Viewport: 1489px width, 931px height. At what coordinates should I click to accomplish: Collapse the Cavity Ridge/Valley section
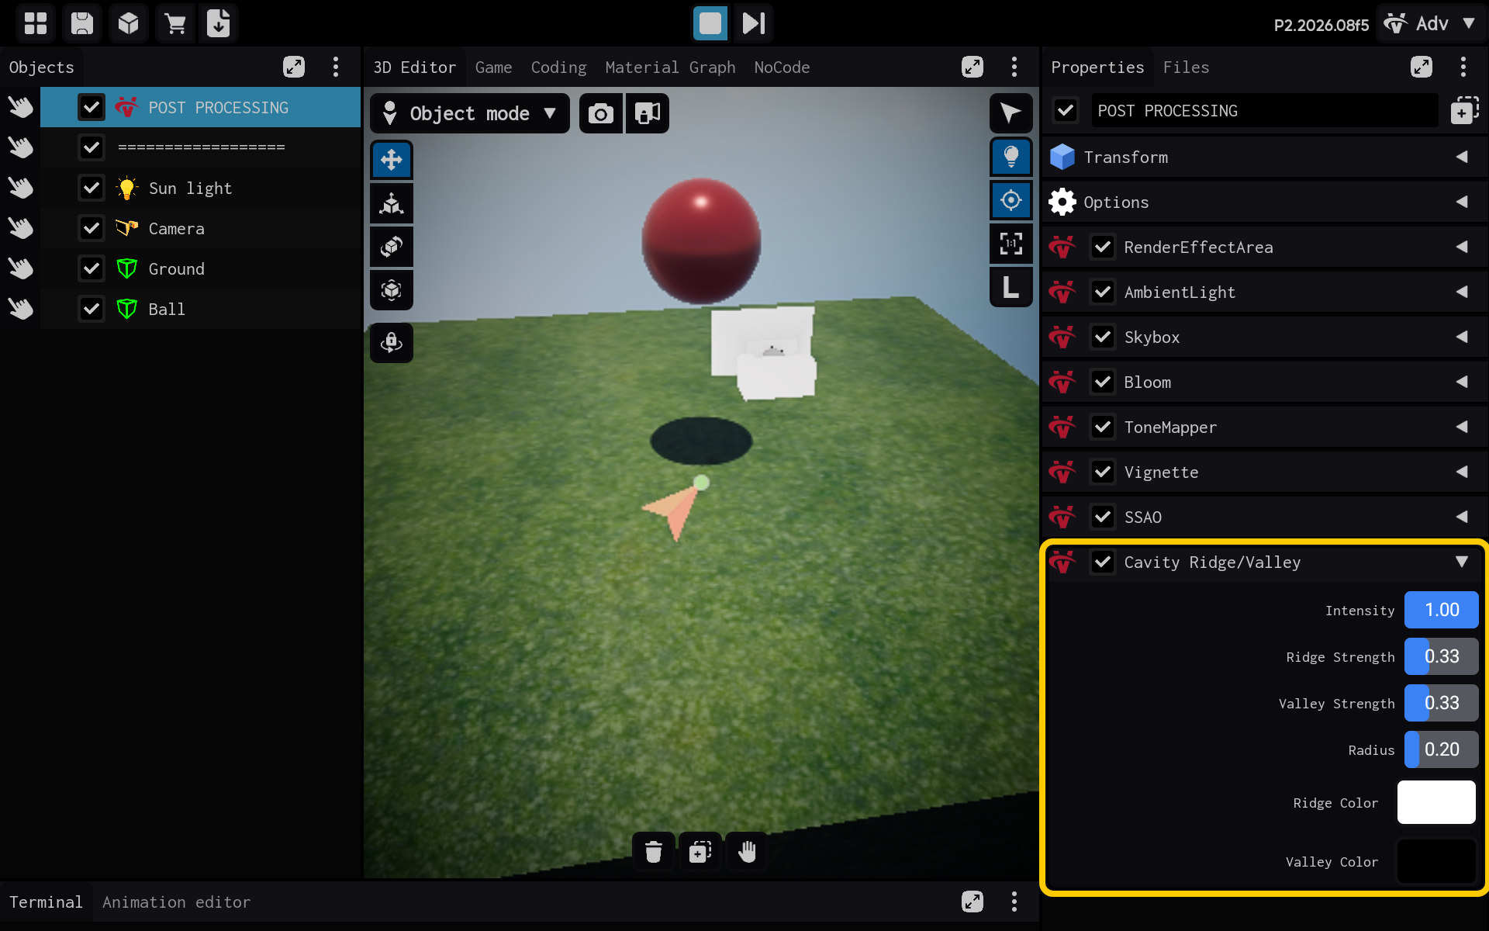[1462, 562]
